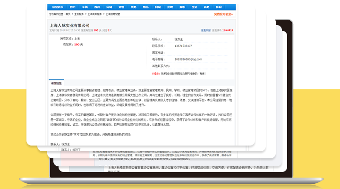Click the email address 1083826580@qq.com
This screenshot has height=189, width=340.
188,59
